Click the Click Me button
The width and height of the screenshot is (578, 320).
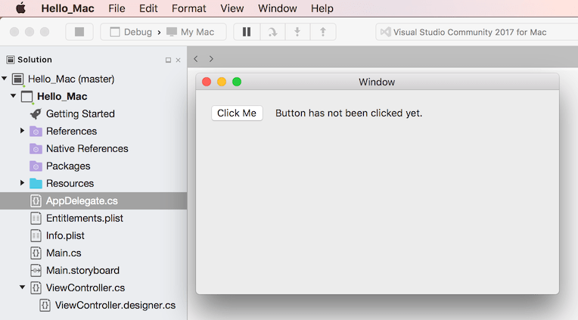pyautogui.click(x=237, y=113)
